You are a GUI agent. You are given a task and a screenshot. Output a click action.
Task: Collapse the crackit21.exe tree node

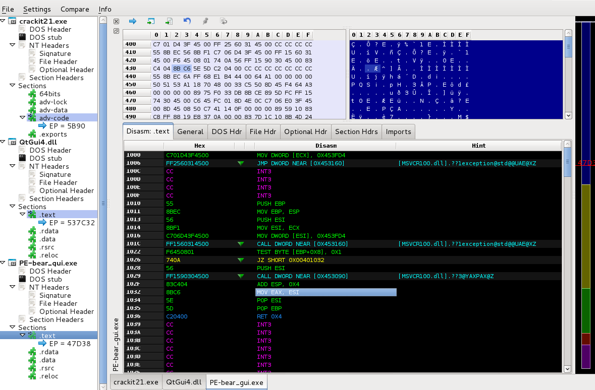point(3,21)
